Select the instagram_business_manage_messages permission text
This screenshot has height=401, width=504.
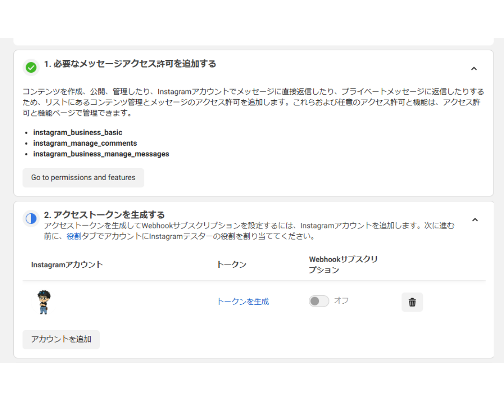point(101,154)
